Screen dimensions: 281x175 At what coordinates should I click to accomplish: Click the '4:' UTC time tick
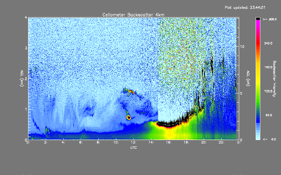pos(64,142)
